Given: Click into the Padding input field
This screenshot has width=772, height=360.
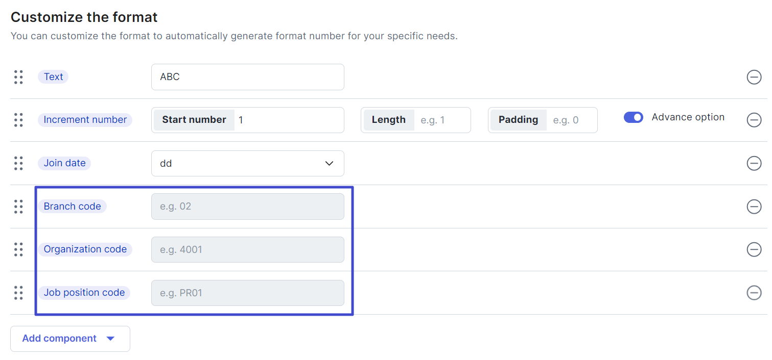Looking at the screenshot, I should coord(571,120).
